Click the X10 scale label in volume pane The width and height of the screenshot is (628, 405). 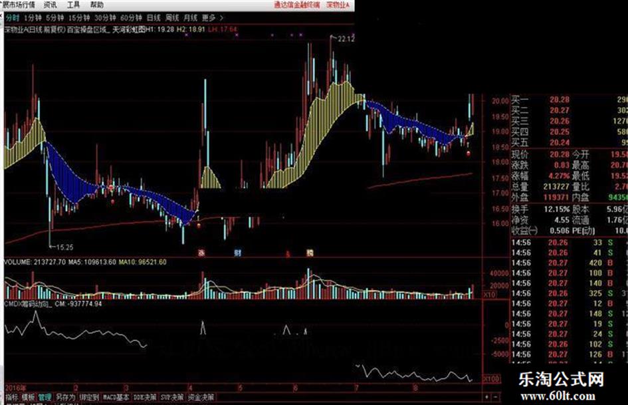(x=490, y=295)
